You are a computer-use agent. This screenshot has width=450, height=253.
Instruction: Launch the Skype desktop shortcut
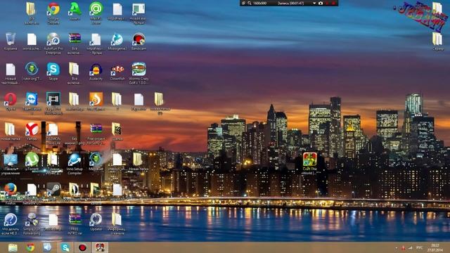(53, 70)
